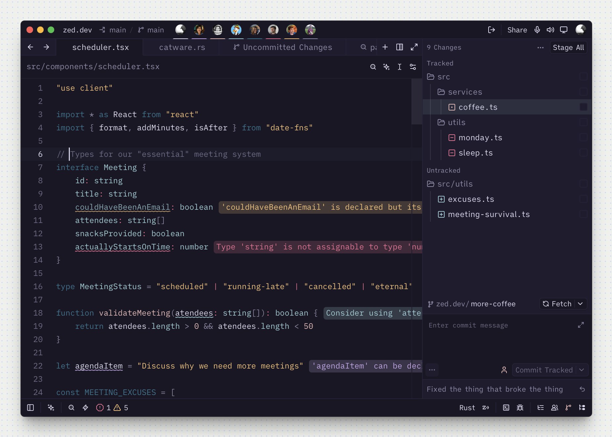Open new tab plus icon

click(385, 47)
